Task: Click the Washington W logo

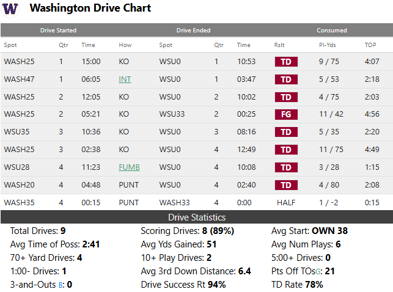Action: tap(10, 9)
